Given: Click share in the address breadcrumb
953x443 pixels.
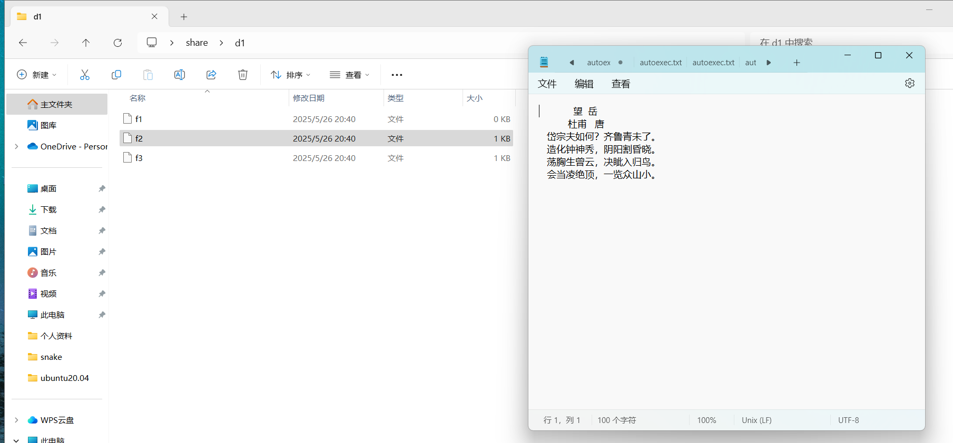Looking at the screenshot, I should click(x=197, y=43).
